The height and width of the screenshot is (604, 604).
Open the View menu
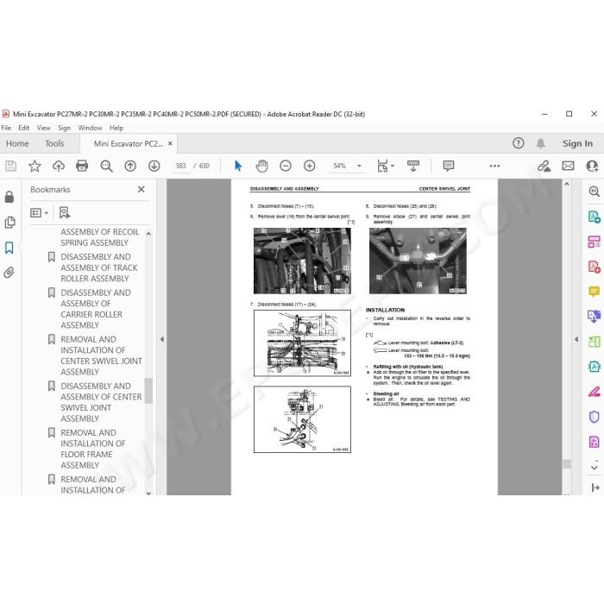tap(43, 128)
